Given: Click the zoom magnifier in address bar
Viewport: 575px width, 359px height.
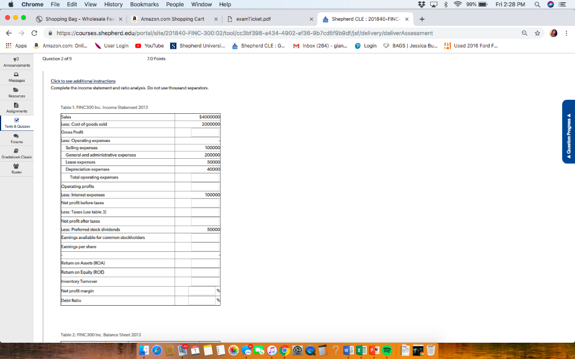Looking at the screenshot, I should pos(524,33).
